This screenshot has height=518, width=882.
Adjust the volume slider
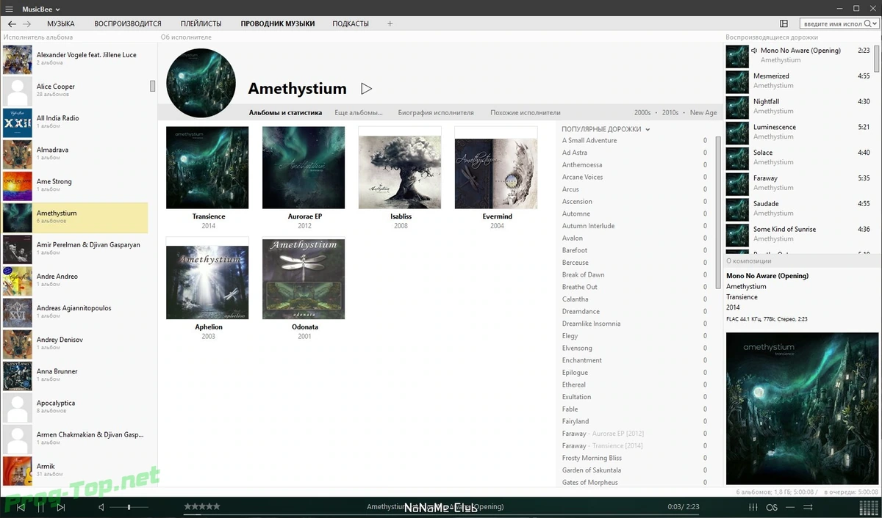pyautogui.click(x=129, y=507)
